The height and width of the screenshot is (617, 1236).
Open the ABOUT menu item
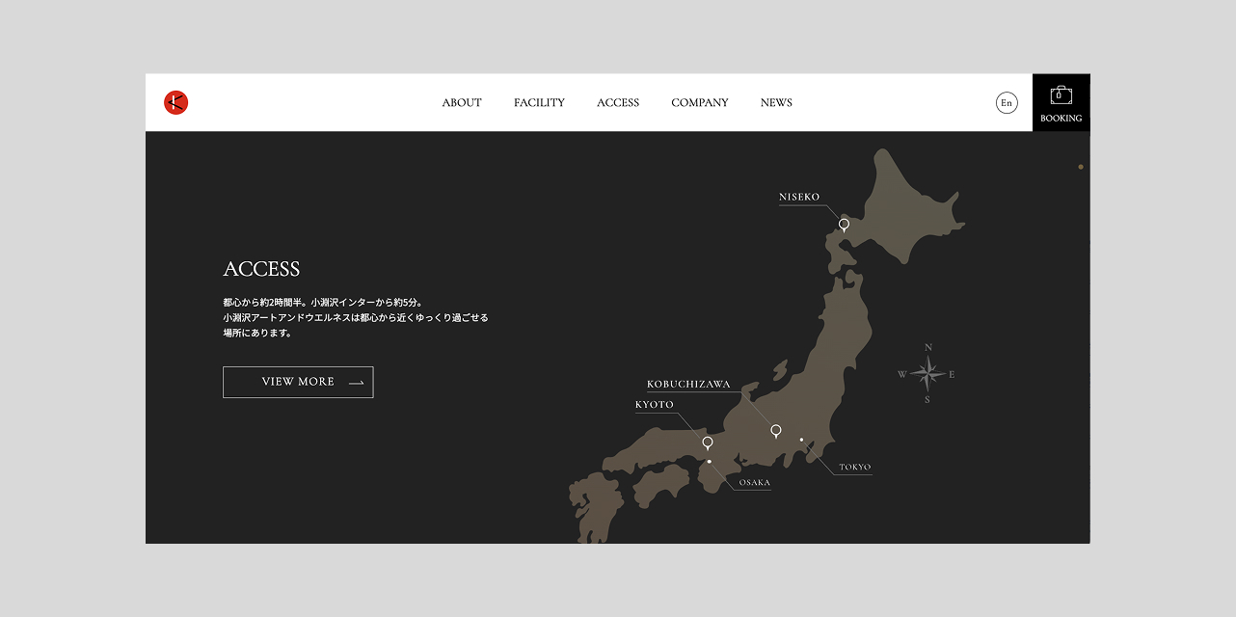click(x=462, y=103)
